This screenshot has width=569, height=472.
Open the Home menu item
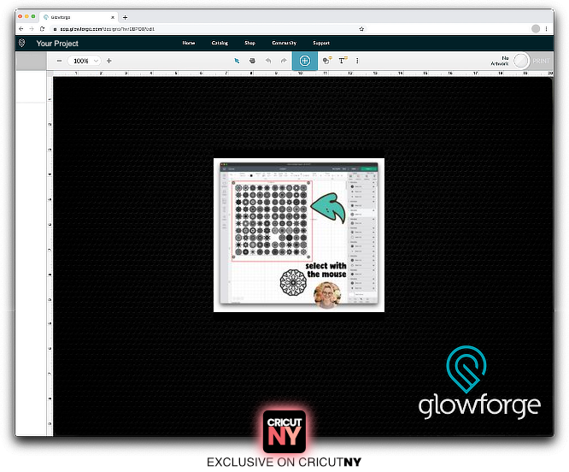(189, 43)
